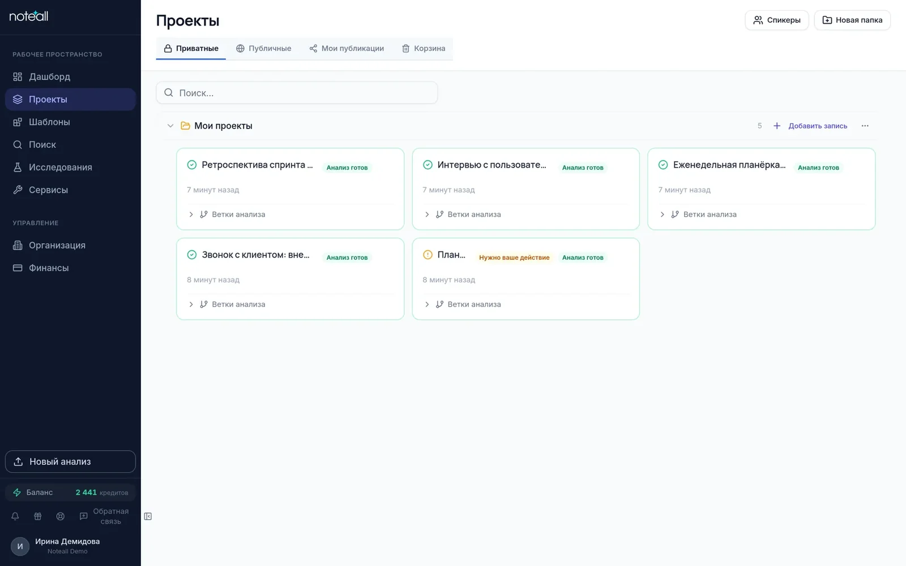Click the noteall logo
Viewport: 906px width, 566px height.
[x=29, y=16]
